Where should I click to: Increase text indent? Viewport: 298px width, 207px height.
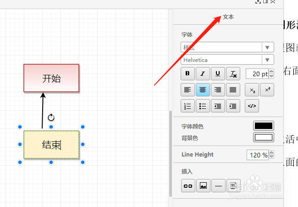click(x=233, y=106)
